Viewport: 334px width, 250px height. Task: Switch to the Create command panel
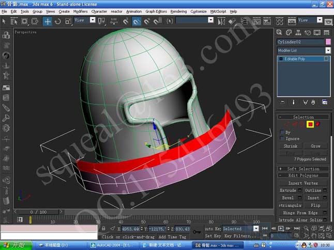[279, 32]
